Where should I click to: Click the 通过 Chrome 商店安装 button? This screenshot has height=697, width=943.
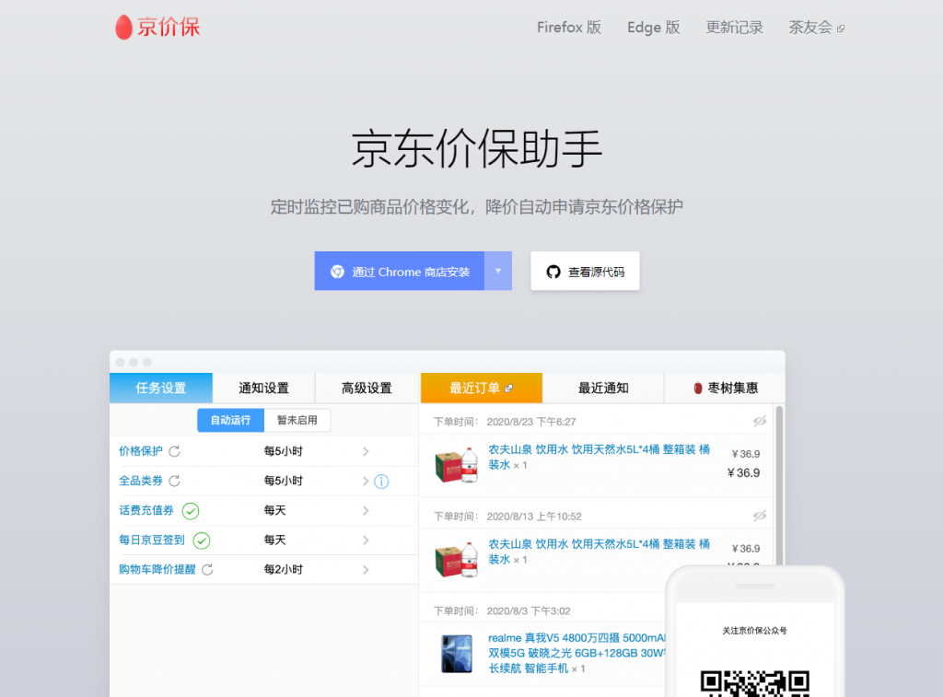400,271
